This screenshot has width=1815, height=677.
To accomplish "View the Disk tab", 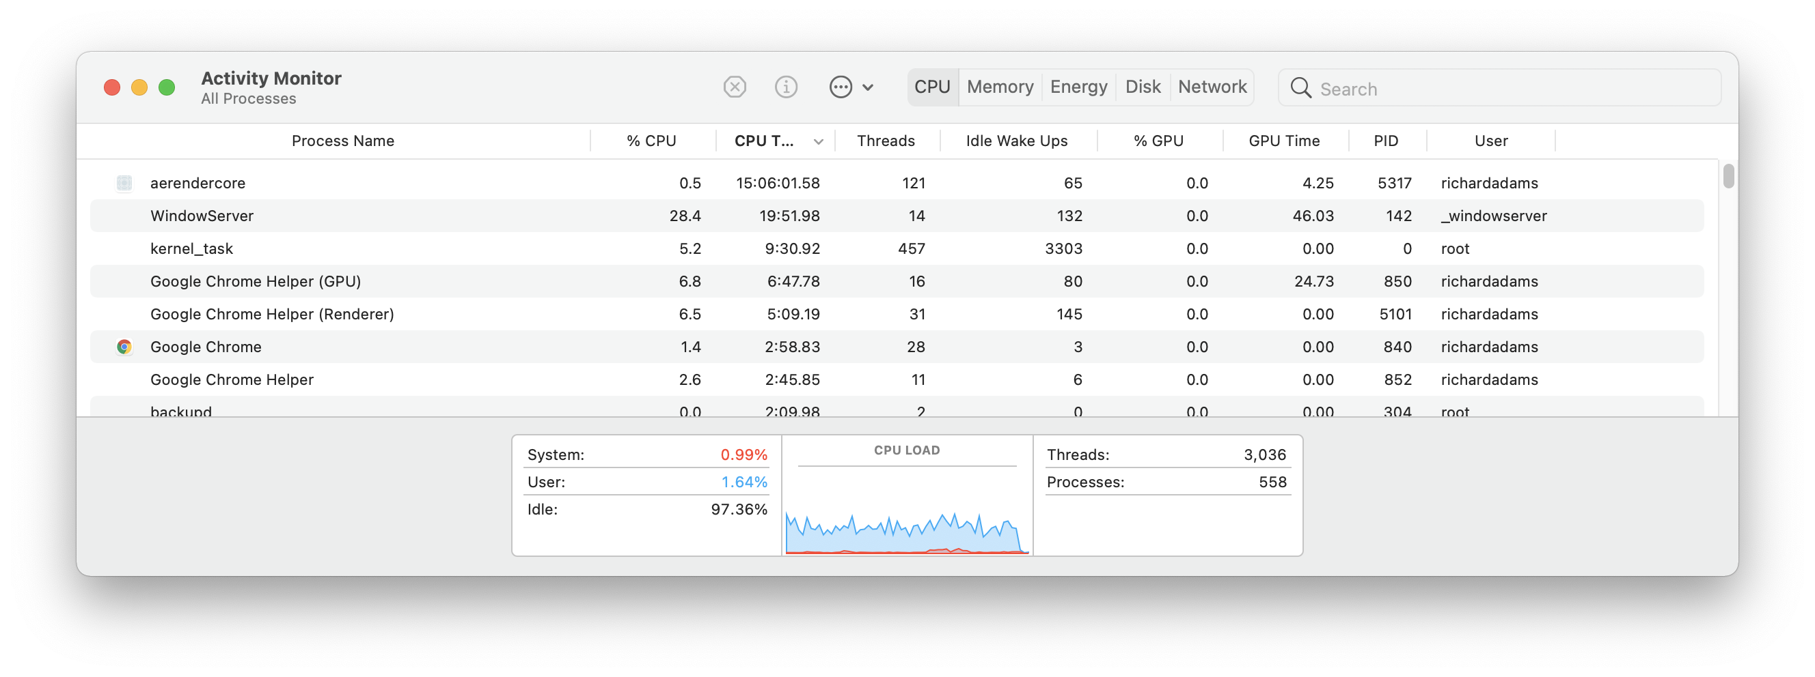I will (x=1142, y=87).
